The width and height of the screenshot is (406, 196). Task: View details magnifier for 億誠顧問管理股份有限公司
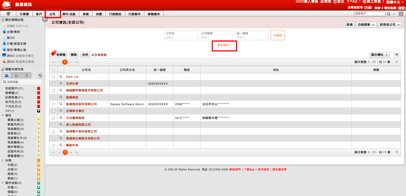(61, 90)
